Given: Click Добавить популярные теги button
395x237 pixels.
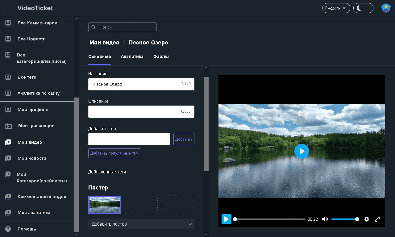Looking at the screenshot, I should pos(115,153).
